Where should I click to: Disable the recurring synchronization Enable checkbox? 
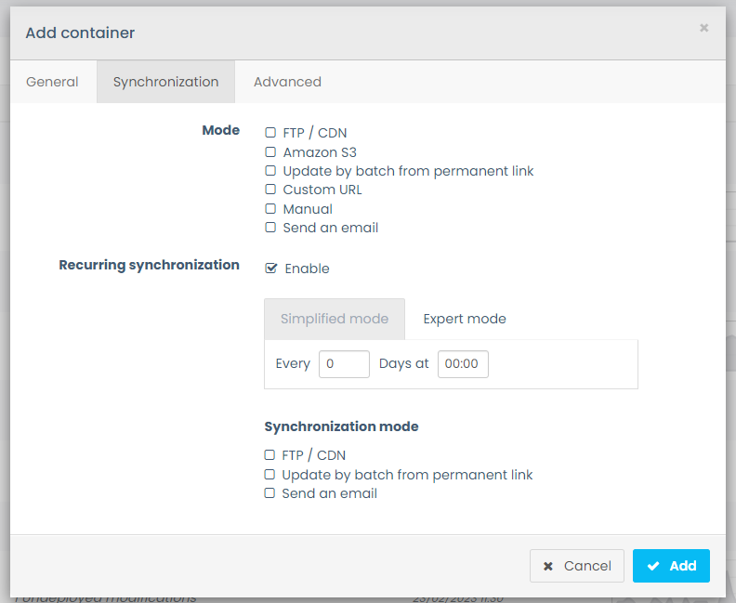point(271,269)
